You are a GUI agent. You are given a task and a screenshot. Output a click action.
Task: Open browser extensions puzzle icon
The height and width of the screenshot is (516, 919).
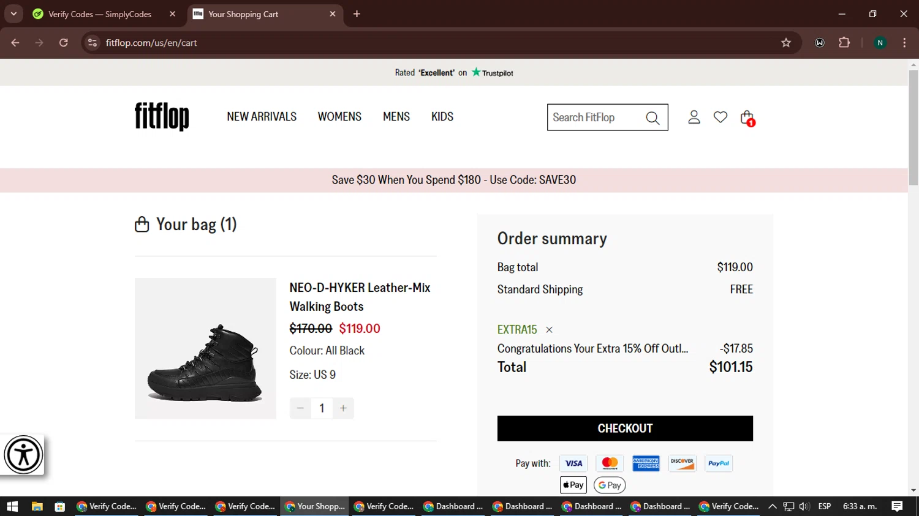[844, 43]
